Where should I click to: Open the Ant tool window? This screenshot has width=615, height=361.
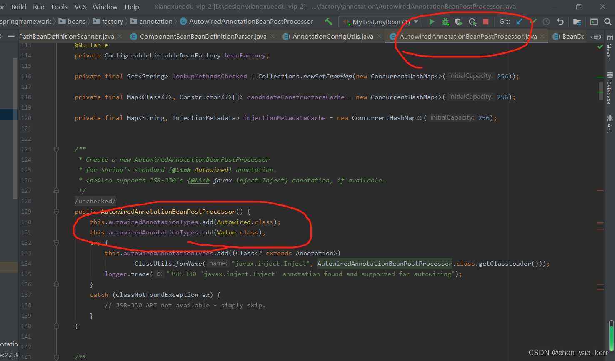[x=609, y=124]
